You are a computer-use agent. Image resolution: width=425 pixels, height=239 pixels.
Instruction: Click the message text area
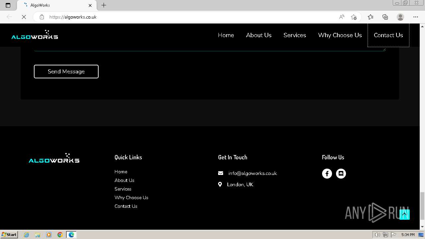pos(210,49)
